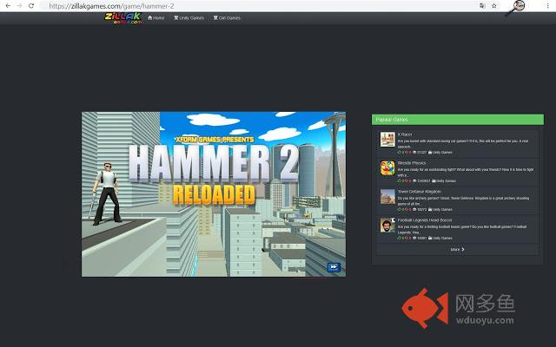Dislike X Racer with thumbs-down icon

[x=406, y=153]
